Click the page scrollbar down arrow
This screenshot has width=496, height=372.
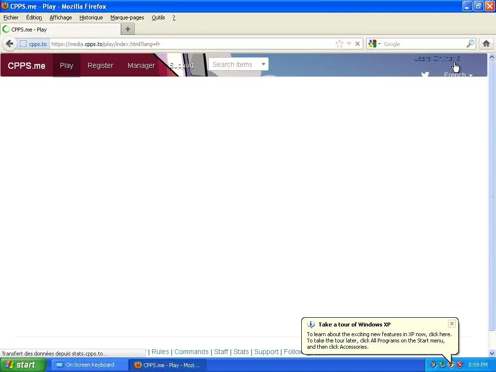(492, 353)
